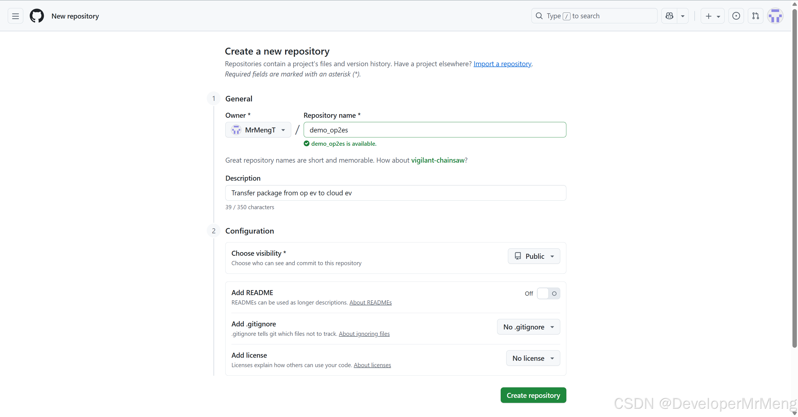798x417 pixels.
Task: Click the Repository name input field
Action: click(435, 130)
